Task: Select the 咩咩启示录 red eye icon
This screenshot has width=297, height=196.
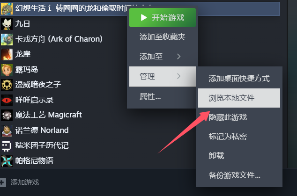Action: coord(7,100)
